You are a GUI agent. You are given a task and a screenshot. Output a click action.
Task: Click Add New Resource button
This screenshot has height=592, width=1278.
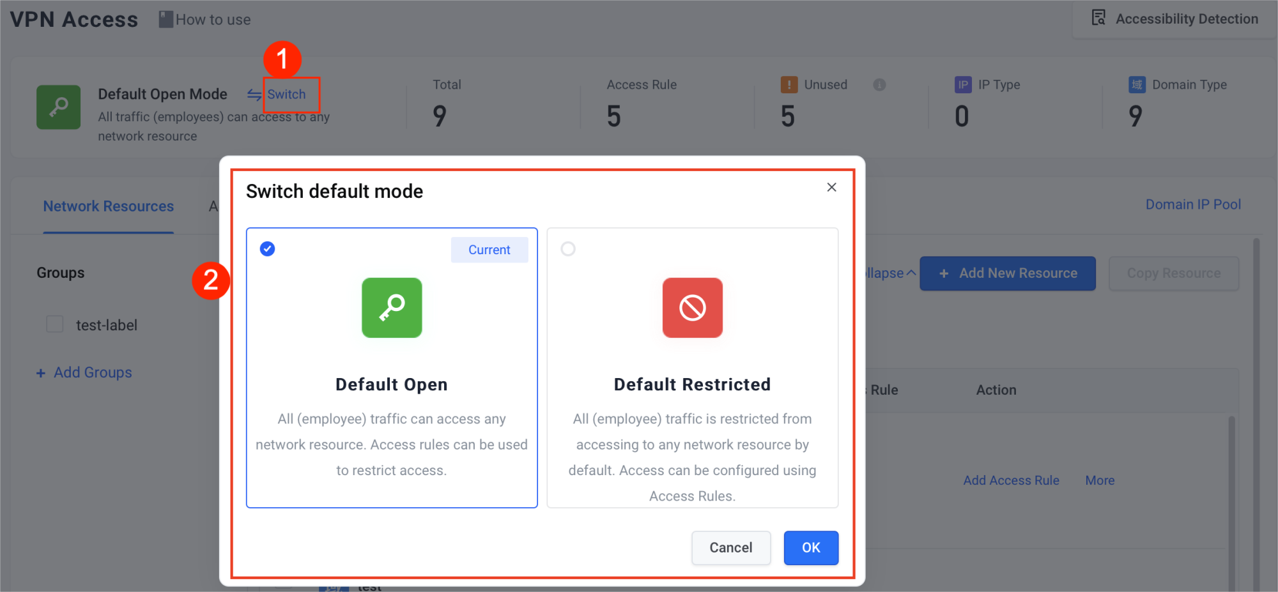(1008, 273)
